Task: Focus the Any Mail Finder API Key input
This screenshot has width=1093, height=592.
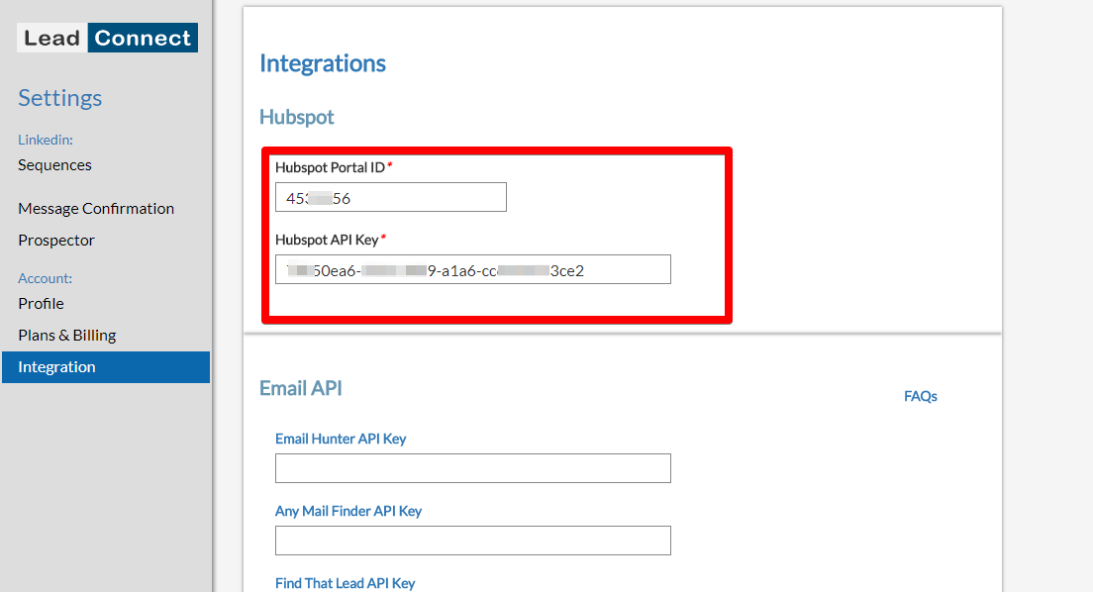Action: (x=473, y=541)
